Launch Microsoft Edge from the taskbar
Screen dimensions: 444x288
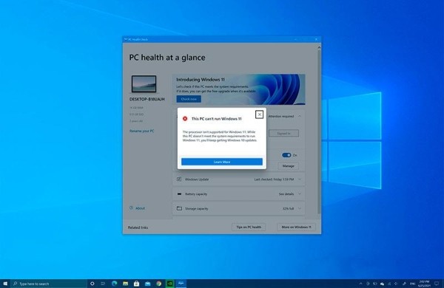pos(115,284)
